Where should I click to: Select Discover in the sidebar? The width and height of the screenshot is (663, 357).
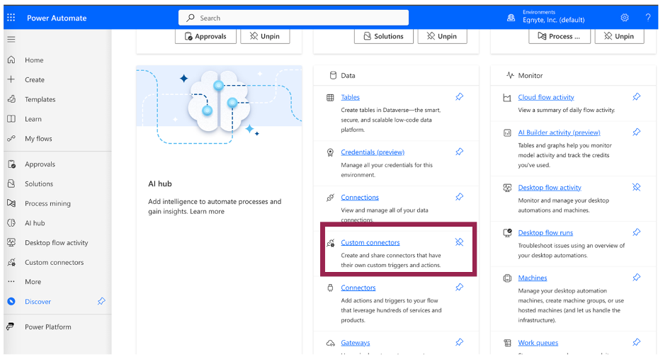[x=38, y=302]
